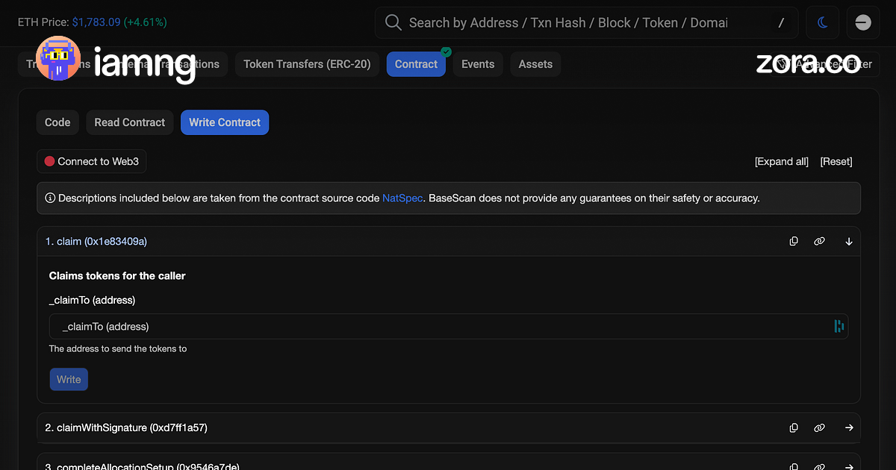Open the Token Transfers (ERC-20) tab
The image size is (896, 470).
[x=307, y=64]
